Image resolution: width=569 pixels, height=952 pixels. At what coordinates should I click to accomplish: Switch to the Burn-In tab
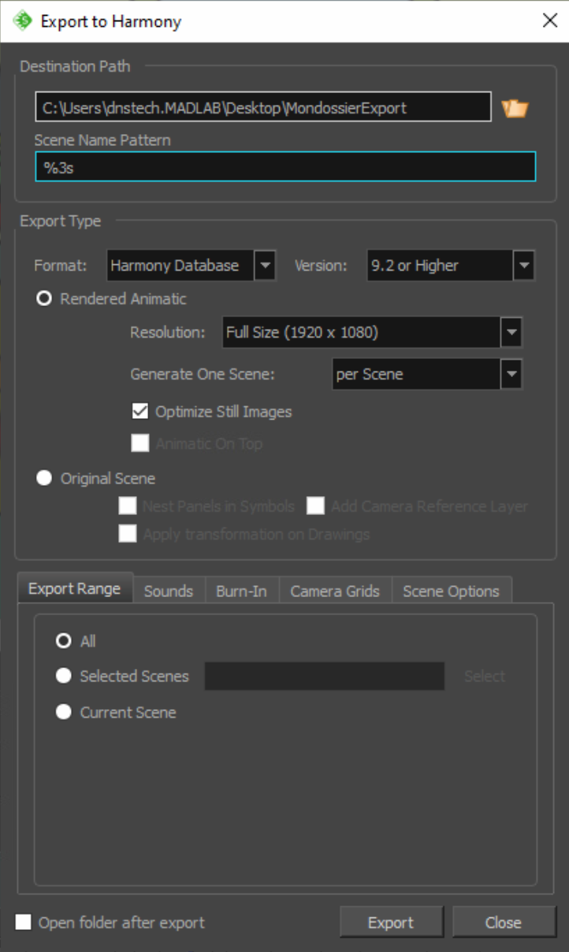click(242, 591)
